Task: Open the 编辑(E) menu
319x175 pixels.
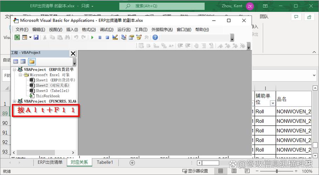Action: [x=39, y=30]
